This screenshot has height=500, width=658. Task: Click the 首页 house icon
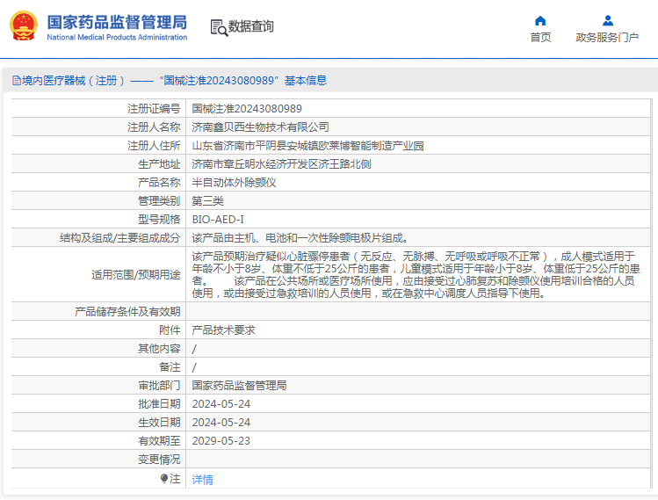[x=540, y=20]
